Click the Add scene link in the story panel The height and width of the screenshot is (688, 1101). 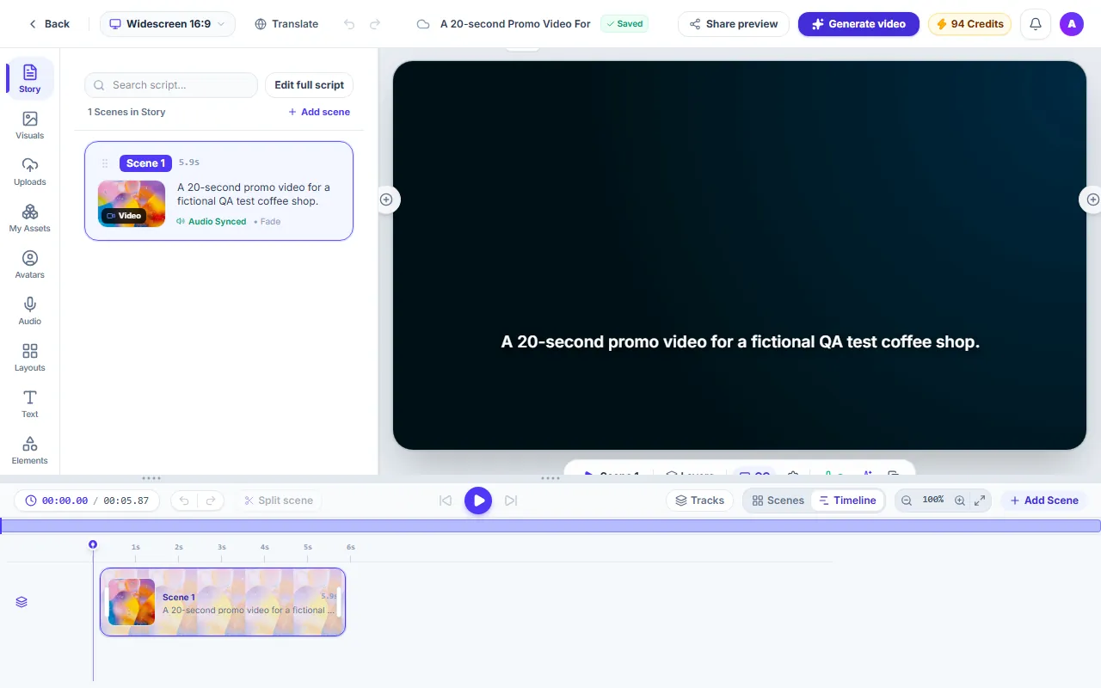pyautogui.click(x=319, y=112)
